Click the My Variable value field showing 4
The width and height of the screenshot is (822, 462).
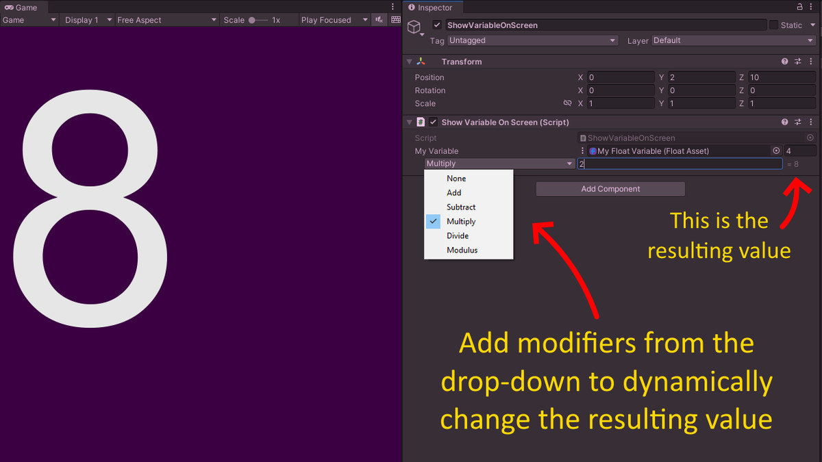tap(800, 151)
